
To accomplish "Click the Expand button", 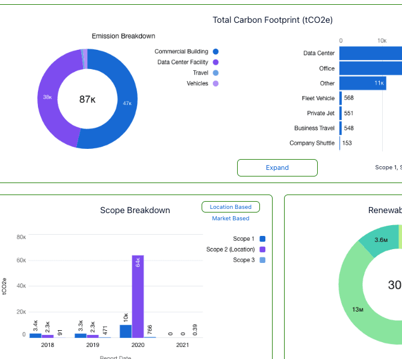I will click(x=277, y=167).
